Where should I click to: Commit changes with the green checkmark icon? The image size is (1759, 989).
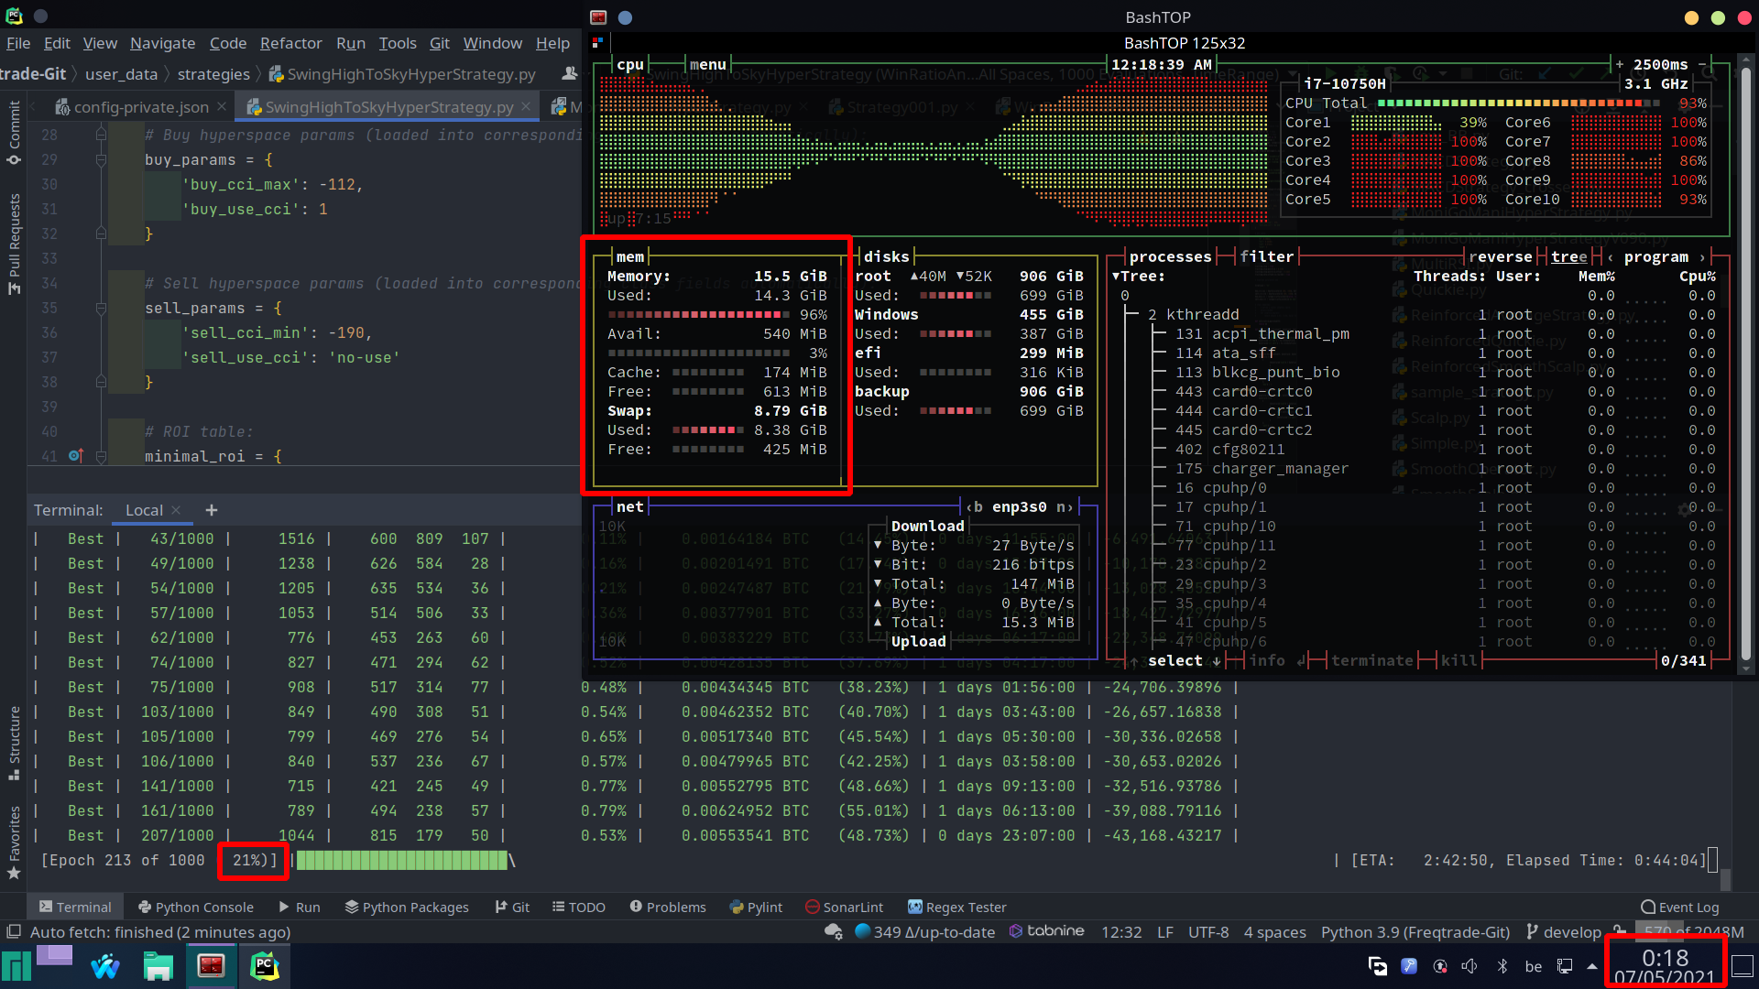[x=1576, y=73]
